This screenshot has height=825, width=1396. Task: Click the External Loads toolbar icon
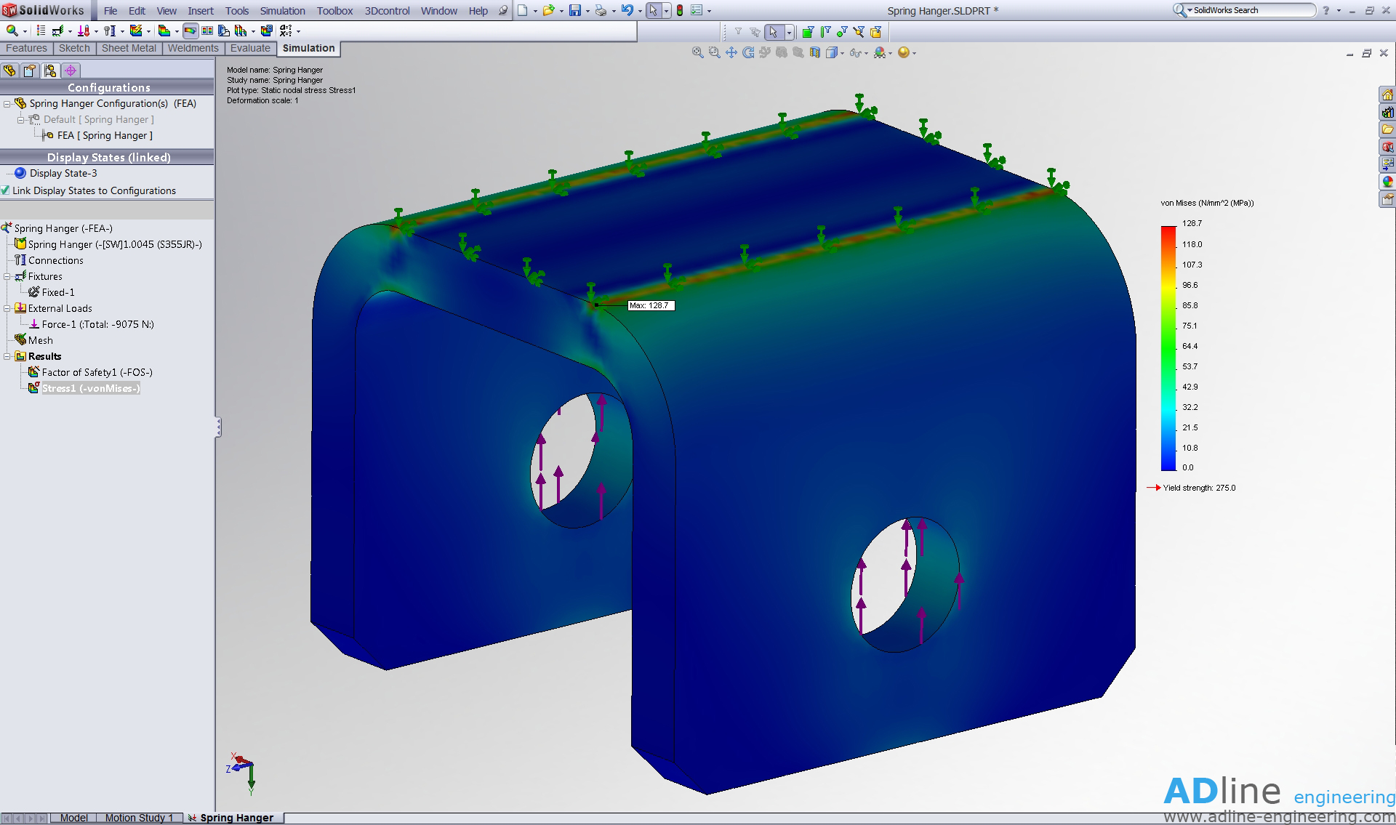click(x=84, y=31)
